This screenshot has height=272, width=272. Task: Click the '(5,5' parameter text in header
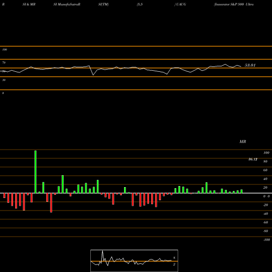pyautogui.click(x=140, y=4)
